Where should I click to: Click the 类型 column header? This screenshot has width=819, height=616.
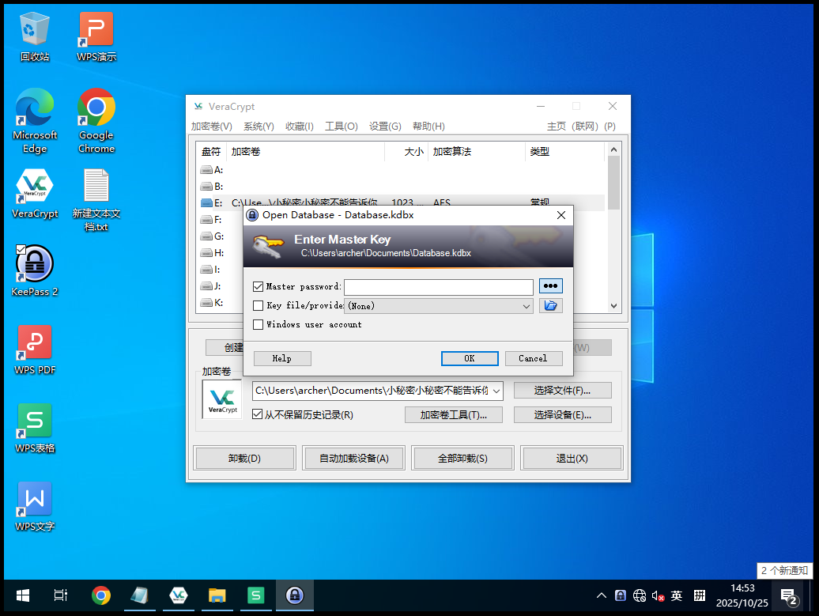pos(564,152)
